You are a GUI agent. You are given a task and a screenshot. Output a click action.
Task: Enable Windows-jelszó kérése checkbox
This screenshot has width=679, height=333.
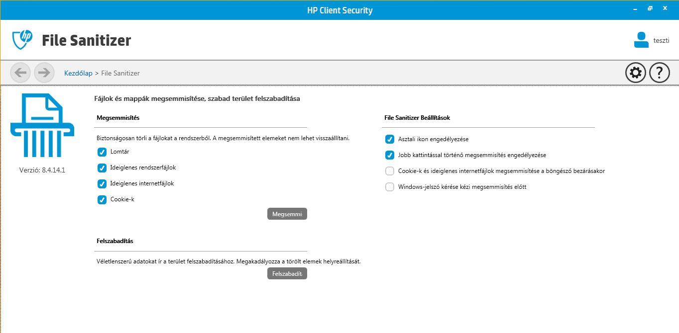pyautogui.click(x=390, y=187)
